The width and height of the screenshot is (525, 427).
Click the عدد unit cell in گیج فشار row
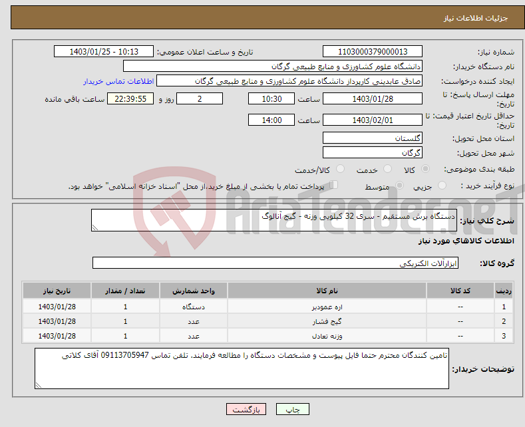pyautogui.click(x=194, y=321)
